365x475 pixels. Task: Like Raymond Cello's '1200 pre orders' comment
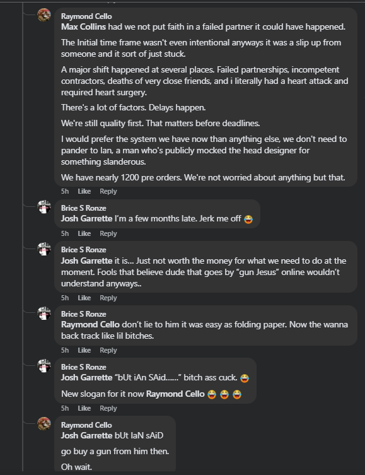click(84, 191)
